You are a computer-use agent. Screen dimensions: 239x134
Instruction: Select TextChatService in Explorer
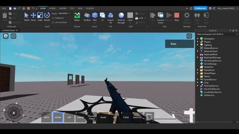tap(211, 86)
